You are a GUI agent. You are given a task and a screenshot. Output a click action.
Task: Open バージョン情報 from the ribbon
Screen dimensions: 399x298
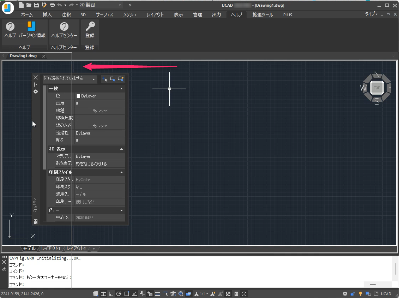pyautogui.click(x=32, y=30)
